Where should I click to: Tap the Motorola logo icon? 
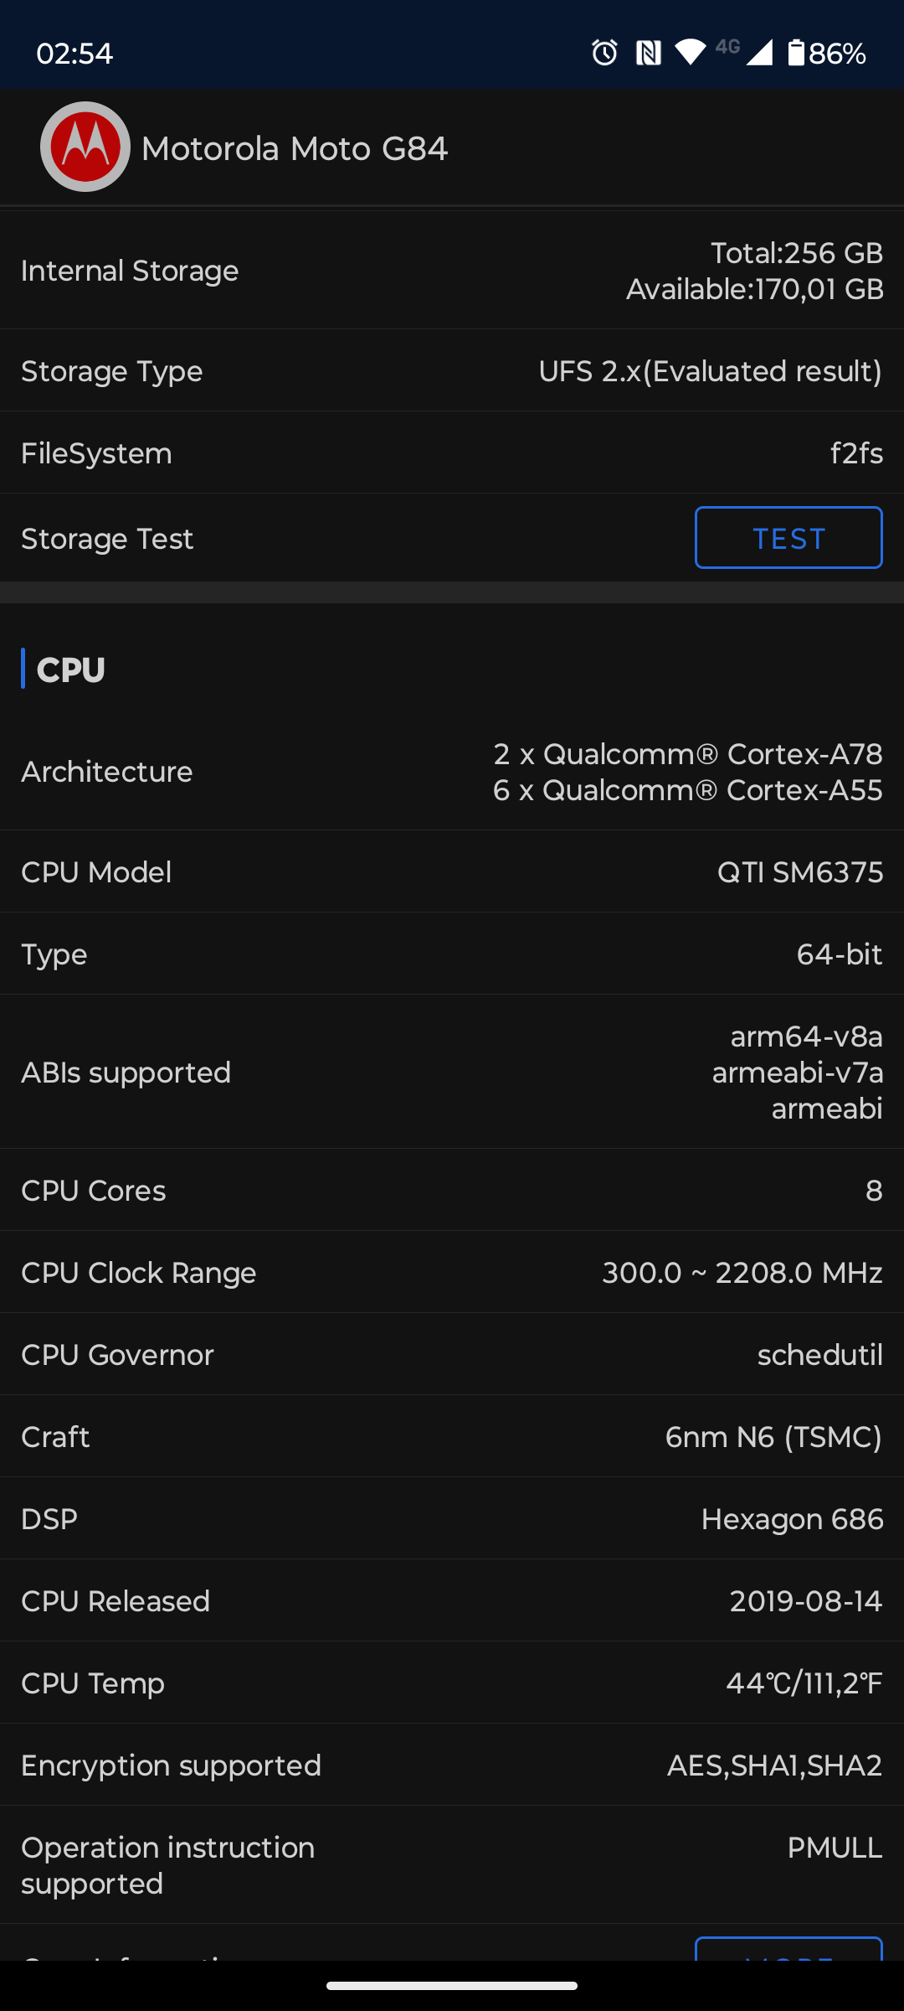(85, 147)
